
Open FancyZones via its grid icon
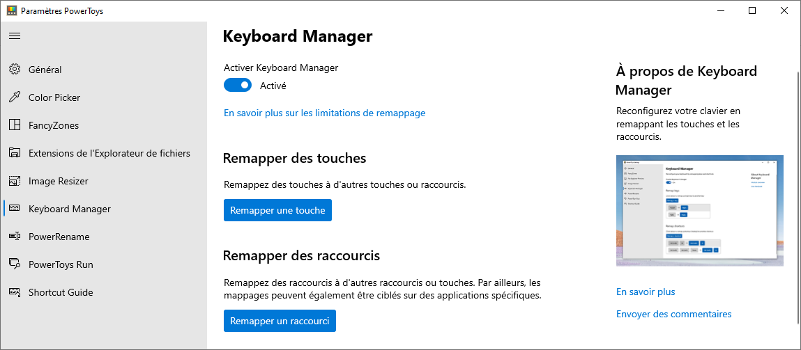[x=15, y=125]
